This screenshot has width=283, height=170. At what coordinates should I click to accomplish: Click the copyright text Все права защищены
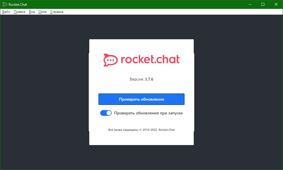coord(141,130)
